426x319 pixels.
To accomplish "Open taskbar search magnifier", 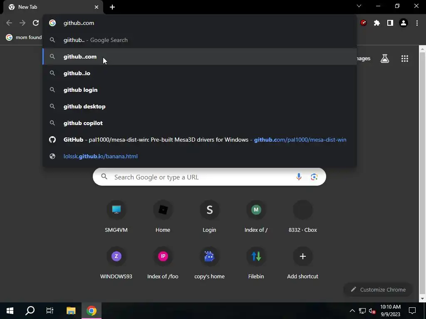I will click(30, 311).
